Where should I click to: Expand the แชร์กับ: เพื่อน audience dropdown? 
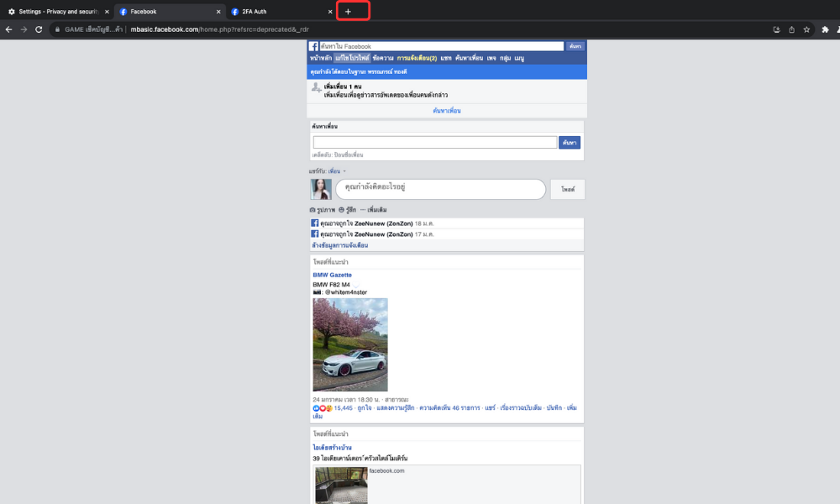click(337, 171)
